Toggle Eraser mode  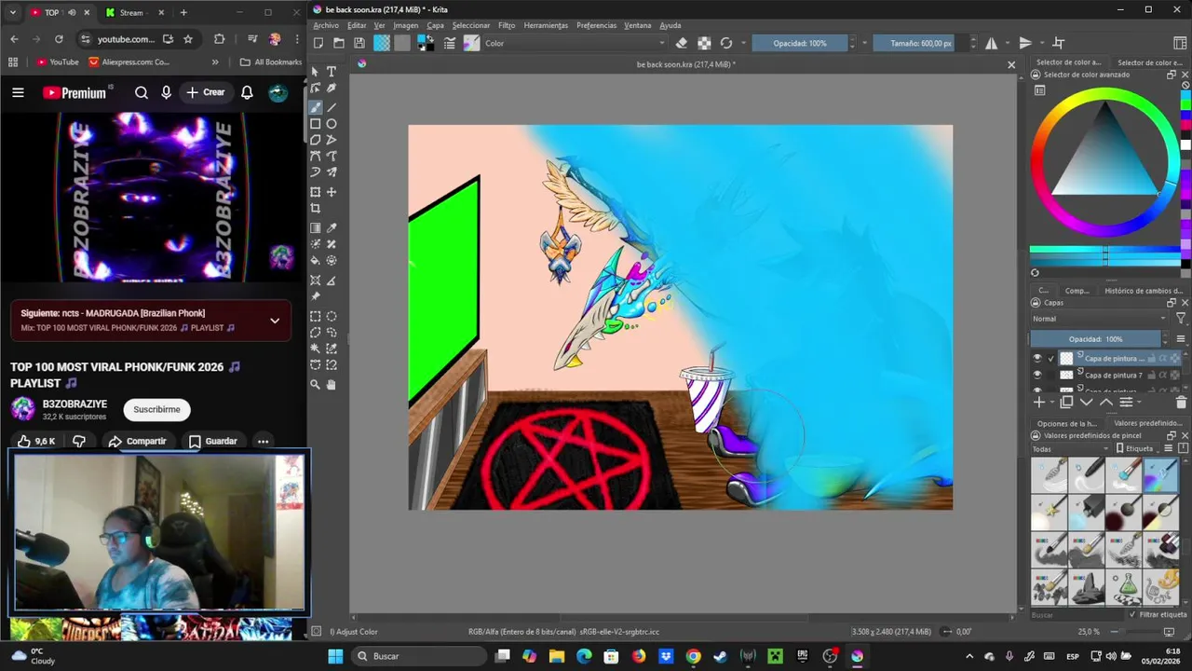click(x=682, y=43)
